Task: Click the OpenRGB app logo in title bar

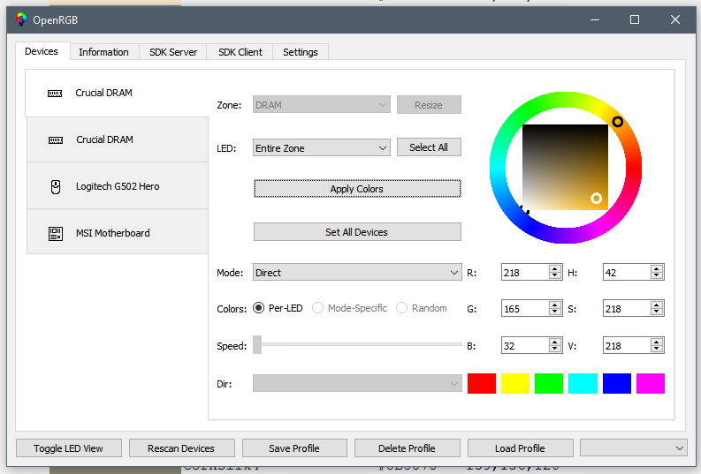Action: [20, 19]
